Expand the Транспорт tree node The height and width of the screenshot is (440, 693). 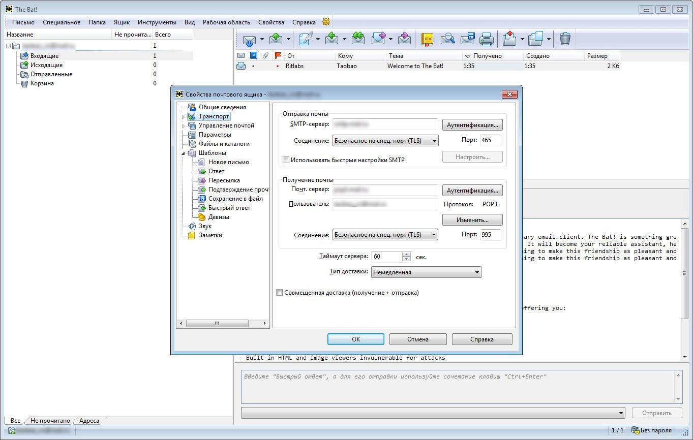pyautogui.click(x=184, y=117)
